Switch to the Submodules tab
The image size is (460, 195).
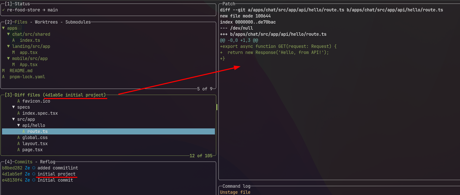[78, 22]
